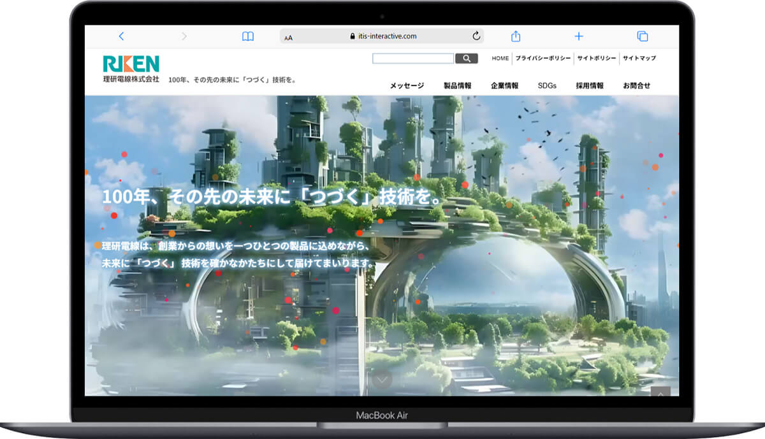Show the tab overview icon
765x439 pixels.
[642, 36]
